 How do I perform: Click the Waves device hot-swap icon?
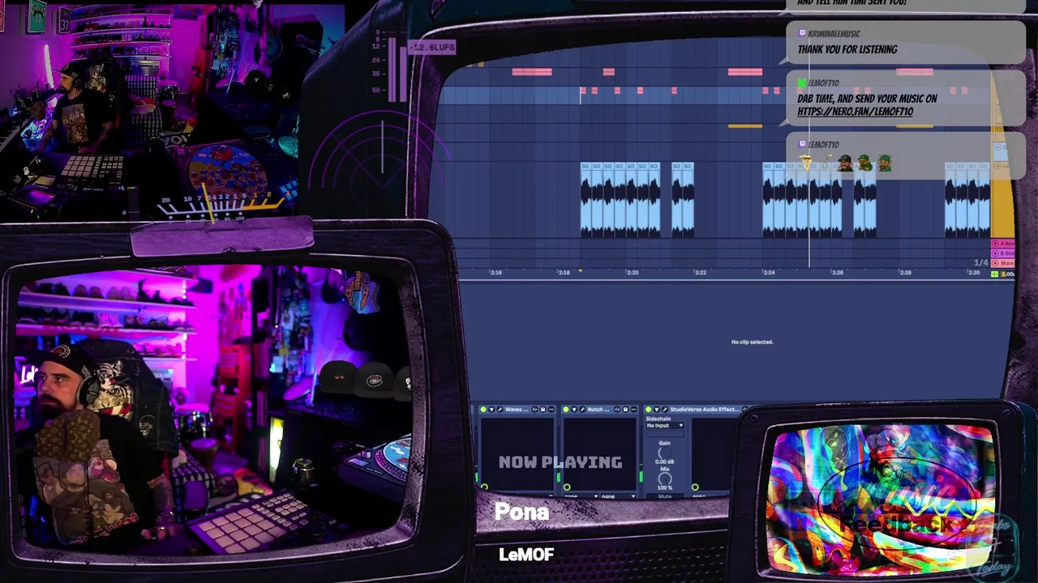pos(534,410)
